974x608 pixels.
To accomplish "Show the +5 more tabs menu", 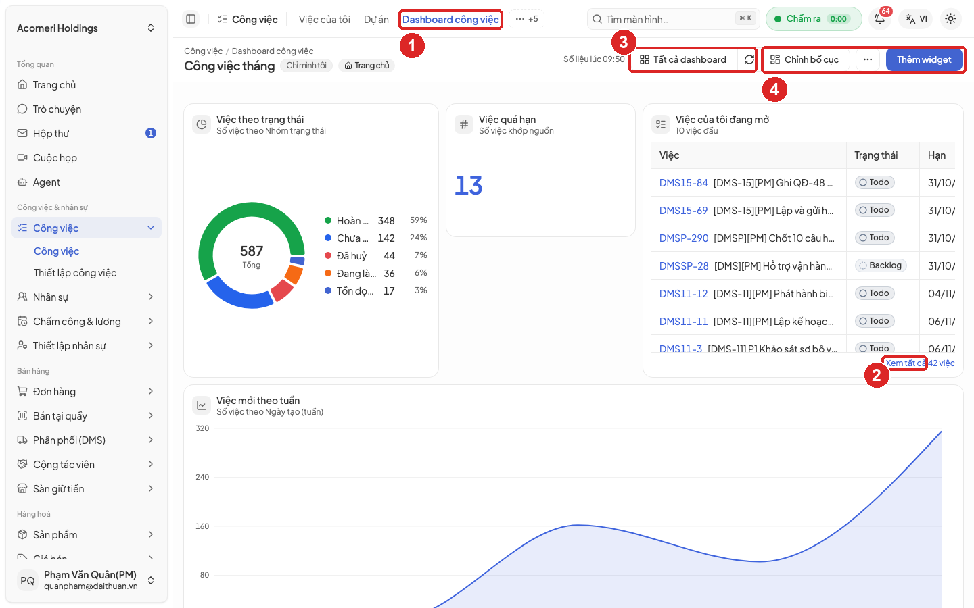I will tap(526, 19).
